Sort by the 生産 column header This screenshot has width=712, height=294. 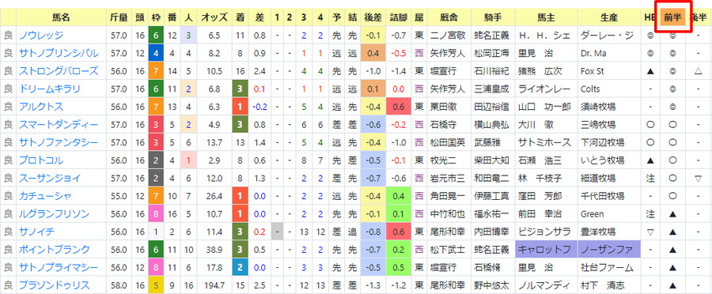pyautogui.click(x=609, y=17)
